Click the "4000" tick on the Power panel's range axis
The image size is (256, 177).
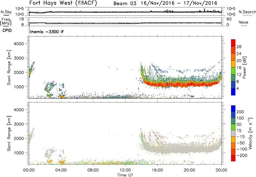(x=19, y=44)
